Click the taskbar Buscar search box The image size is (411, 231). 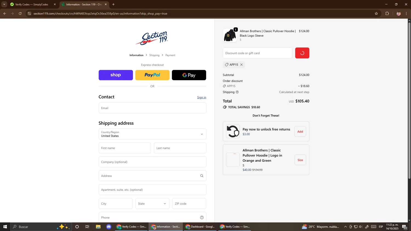pyautogui.click(x=41, y=227)
